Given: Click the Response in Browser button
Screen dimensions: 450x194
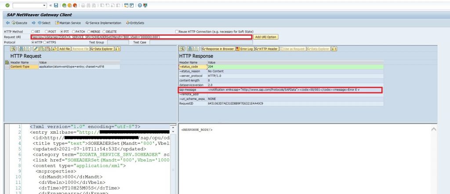Looking at the screenshot, I should [218, 49].
